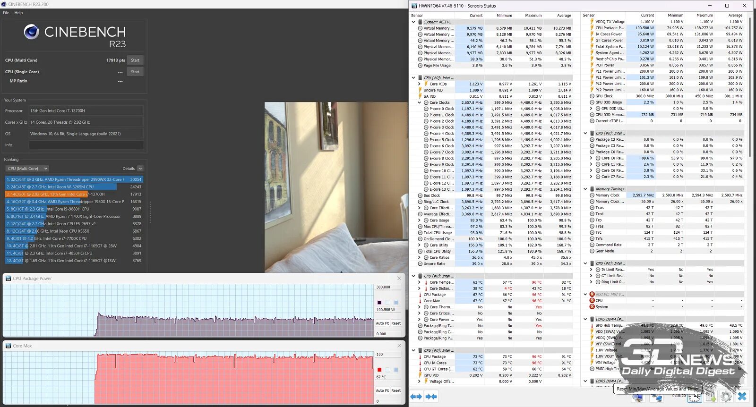Click the collapse-columns inward arrows icon

431,397
